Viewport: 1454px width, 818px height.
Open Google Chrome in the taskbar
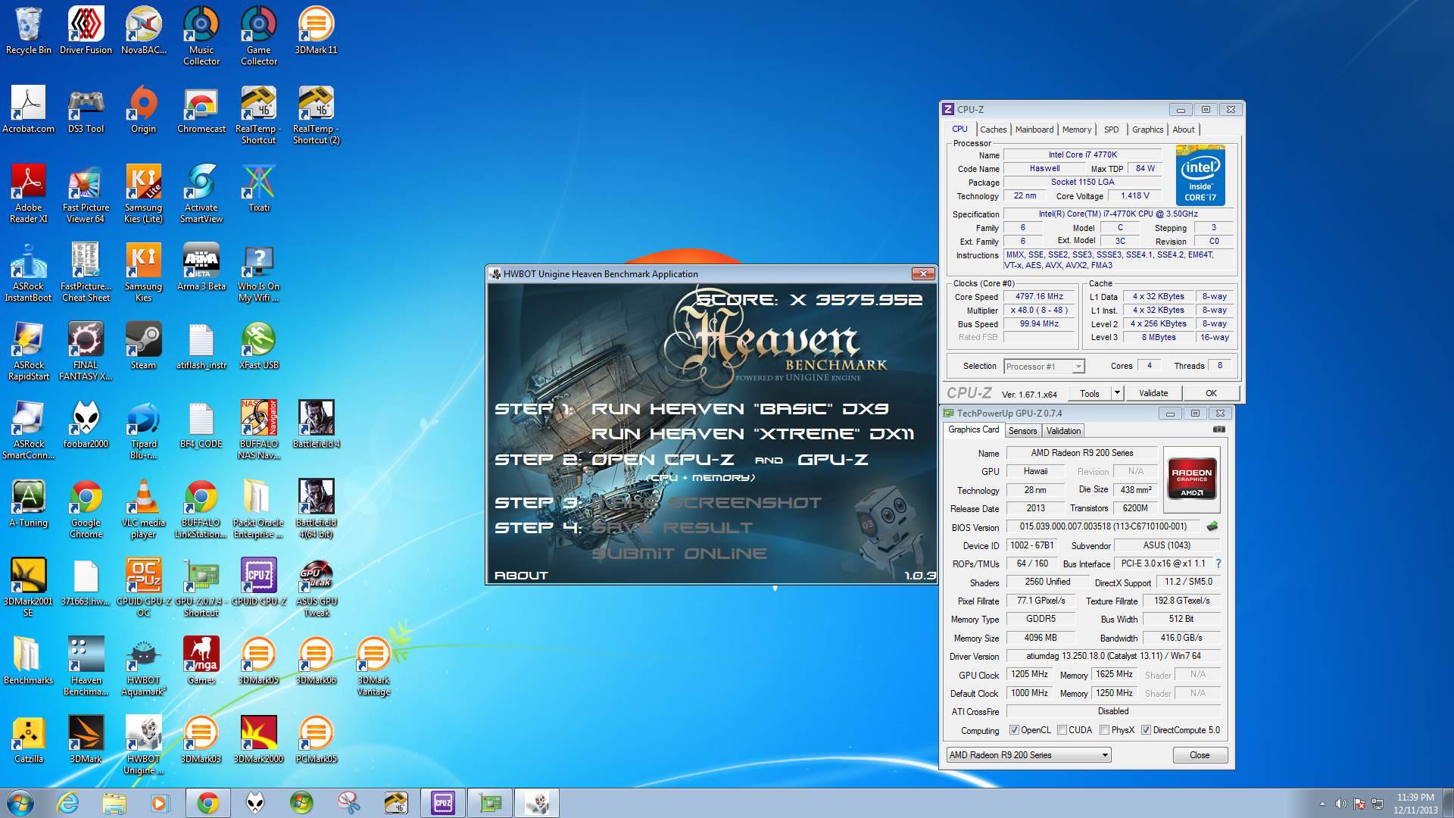[x=207, y=803]
